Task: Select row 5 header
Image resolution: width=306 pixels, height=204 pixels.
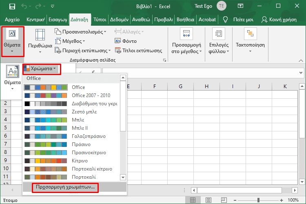Action: (5, 127)
